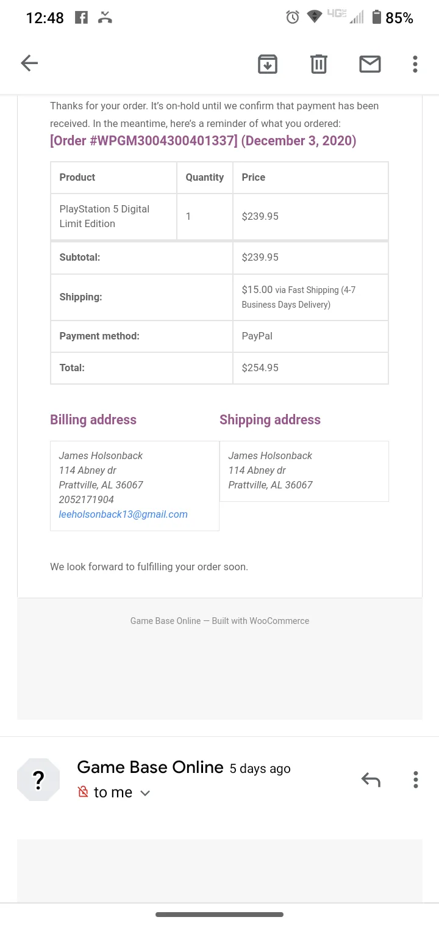
Task: Tap the phone number 2052171904
Action: (x=87, y=499)
